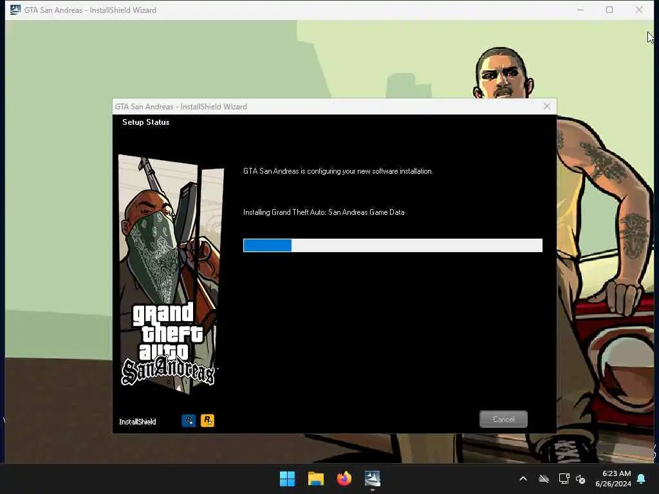Screen dimensions: 659x494
Task: Minimize the outer InstallShield Wizard window
Action: pyautogui.click(x=580, y=10)
